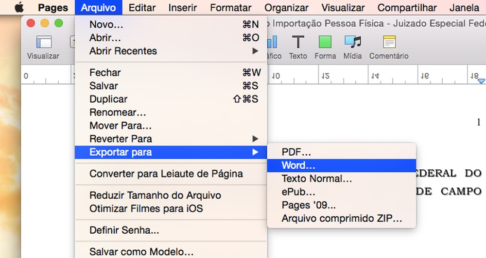This screenshot has width=486, height=258.
Task: Open the Organizar menu
Action: (x=286, y=7)
